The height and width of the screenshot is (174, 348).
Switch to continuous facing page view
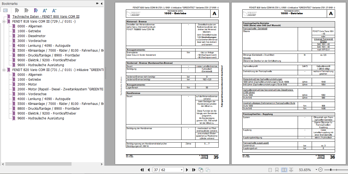click(291, 170)
